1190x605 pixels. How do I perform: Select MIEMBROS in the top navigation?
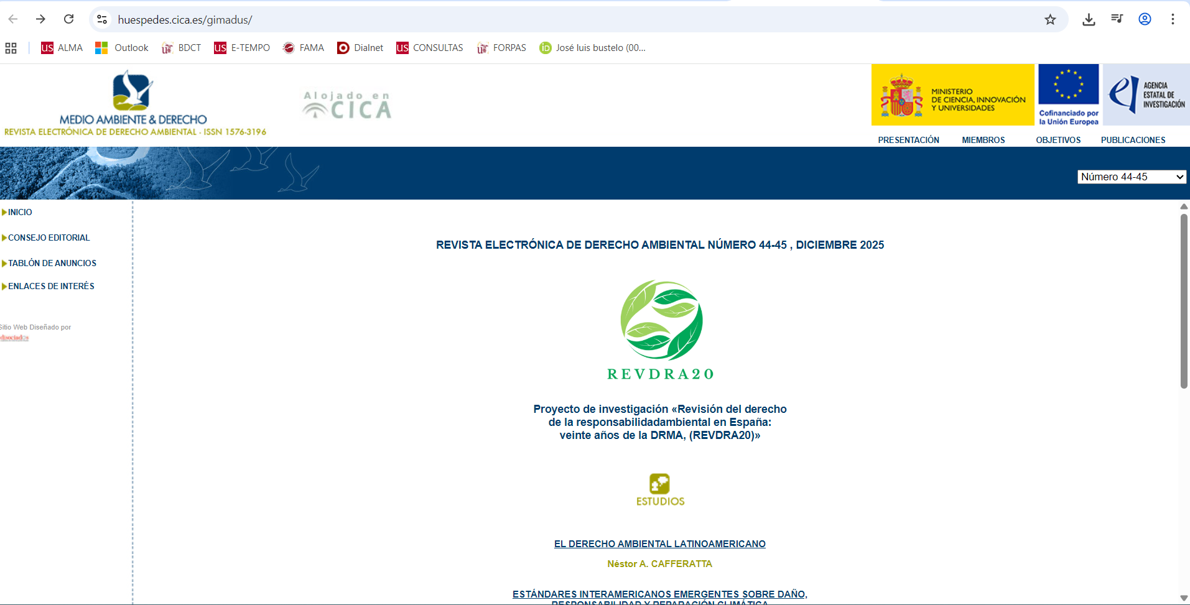pos(983,140)
